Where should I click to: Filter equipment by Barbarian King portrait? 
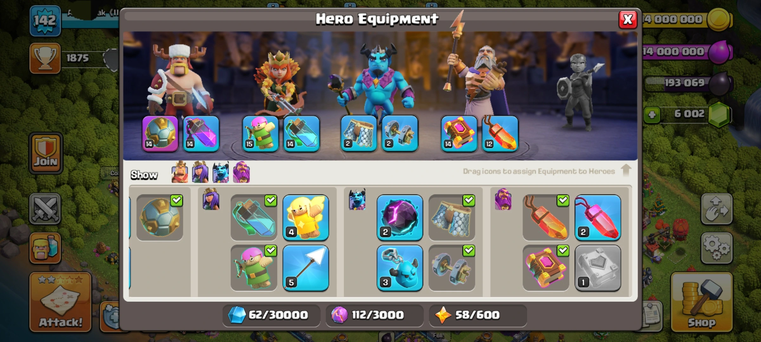coord(179,173)
